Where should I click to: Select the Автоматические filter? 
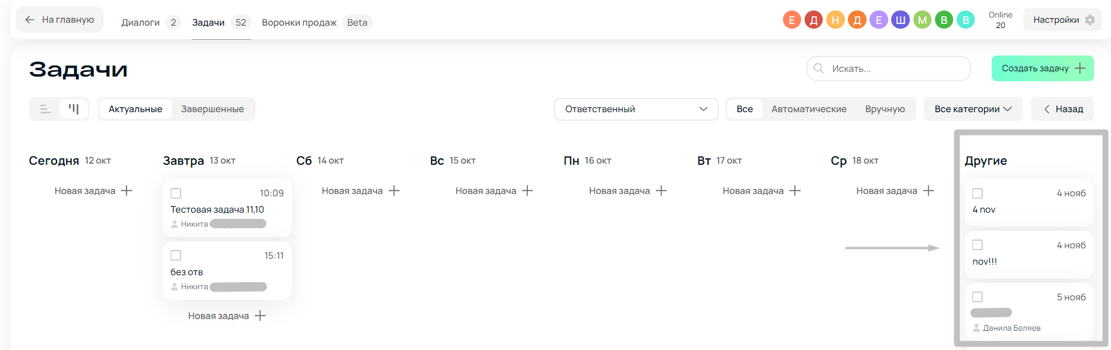[x=809, y=109]
